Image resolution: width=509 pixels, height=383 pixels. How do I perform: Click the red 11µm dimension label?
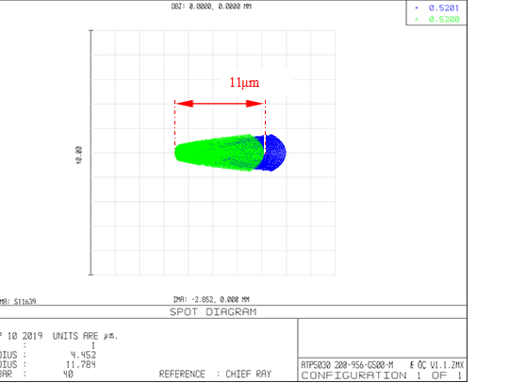(244, 82)
